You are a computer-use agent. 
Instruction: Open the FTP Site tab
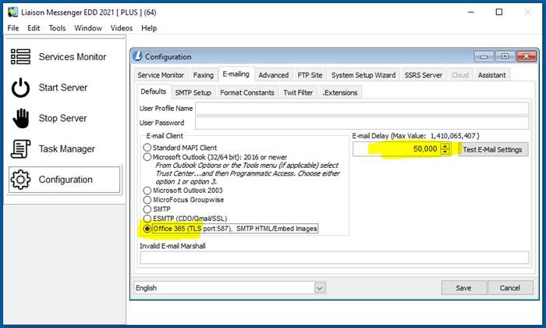click(x=310, y=75)
